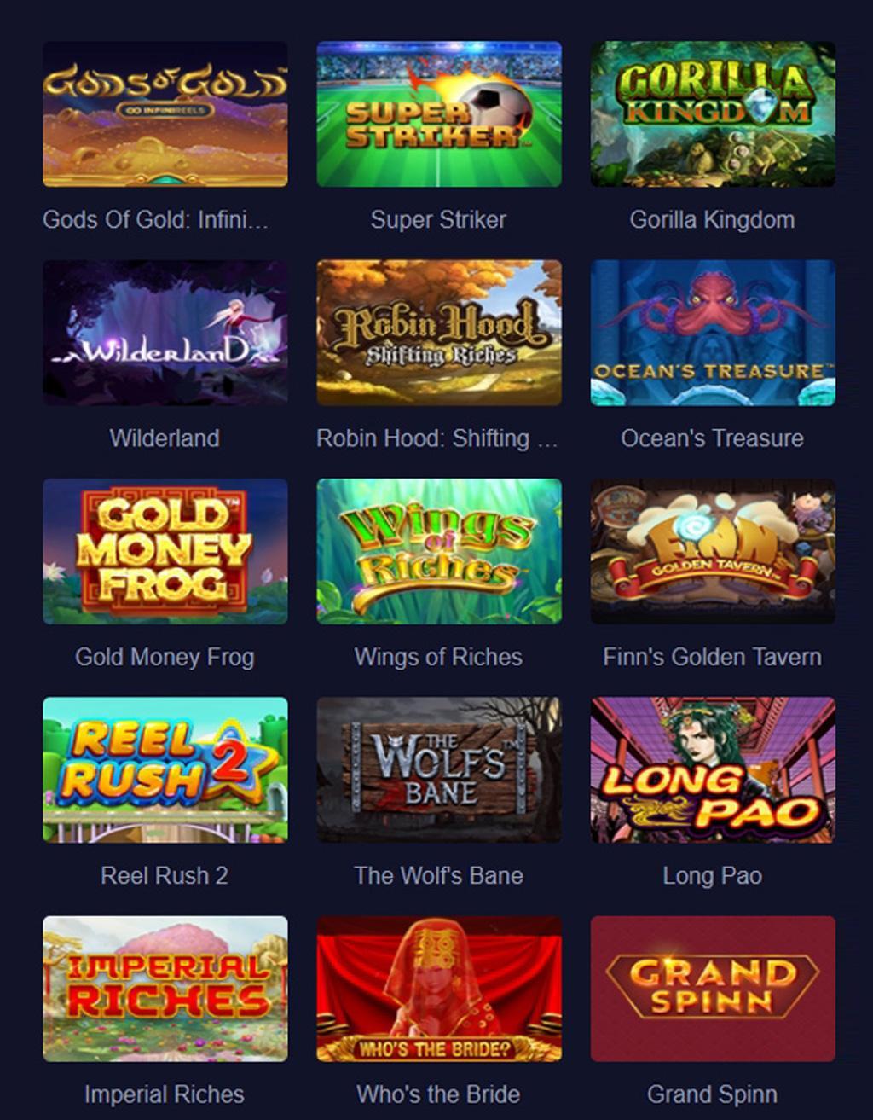
Task: Launch the Super Striker game tile
Action: [439, 114]
